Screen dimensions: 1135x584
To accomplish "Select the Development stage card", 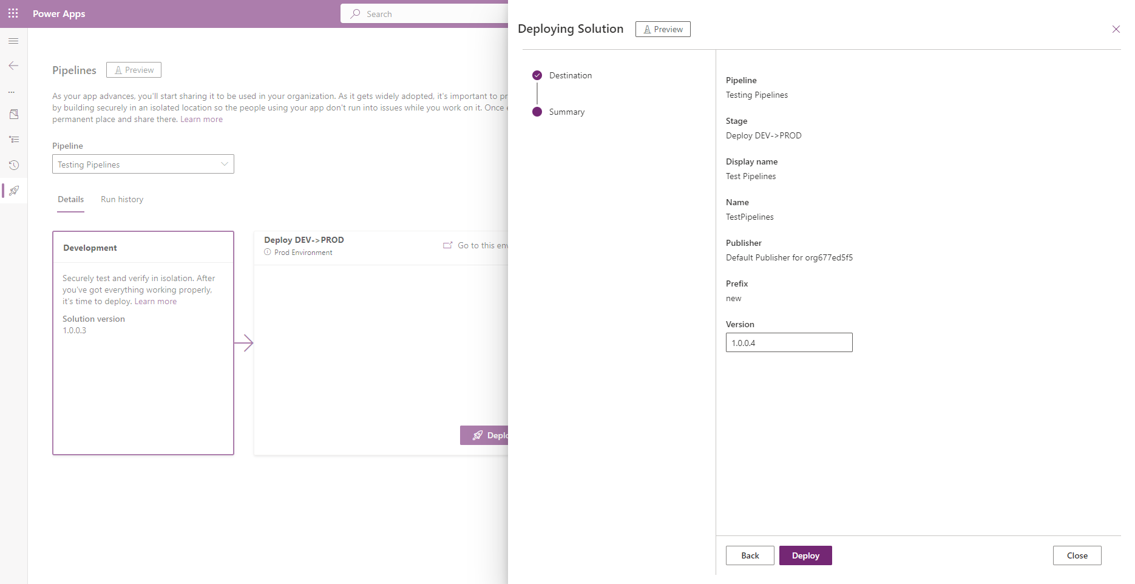I will (143, 343).
